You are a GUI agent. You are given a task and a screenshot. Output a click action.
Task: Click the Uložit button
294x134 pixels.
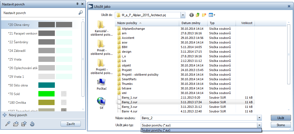(x=281, y=118)
